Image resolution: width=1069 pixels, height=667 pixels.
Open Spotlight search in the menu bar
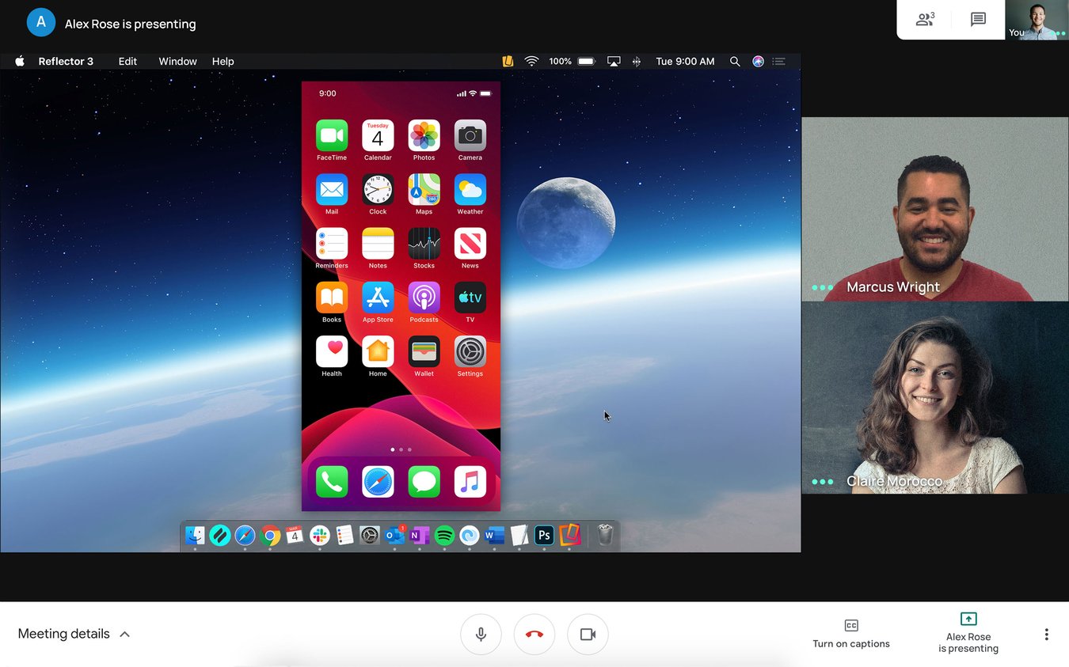735,61
